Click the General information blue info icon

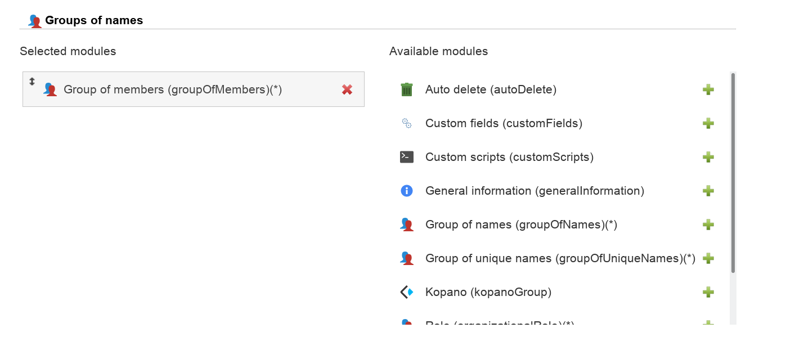coord(407,191)
